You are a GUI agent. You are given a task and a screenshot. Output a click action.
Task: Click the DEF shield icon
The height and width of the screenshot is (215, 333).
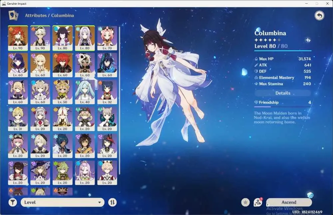point(256,71)
